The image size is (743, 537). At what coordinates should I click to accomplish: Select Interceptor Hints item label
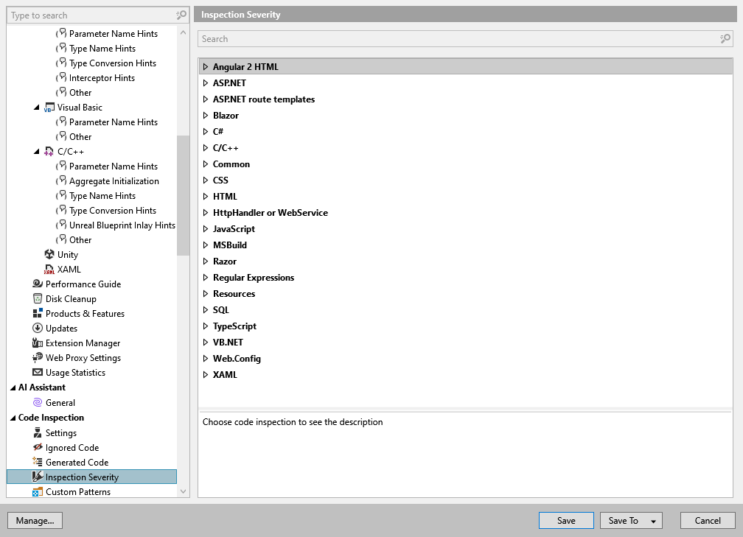pyautogui.click(x=102, y=78)
